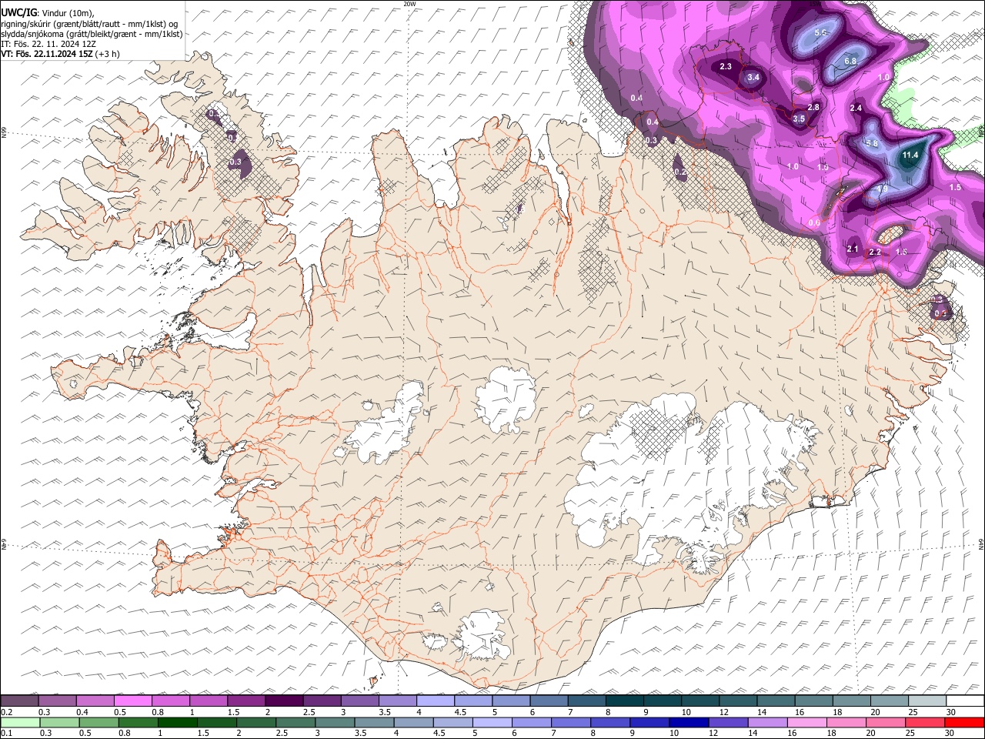Click the 6.8 value on the map
The width and height of the screenshot is (985, 739).
[850, 61]
